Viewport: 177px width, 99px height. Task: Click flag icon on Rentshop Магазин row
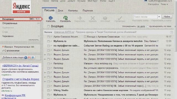point(51,64)
